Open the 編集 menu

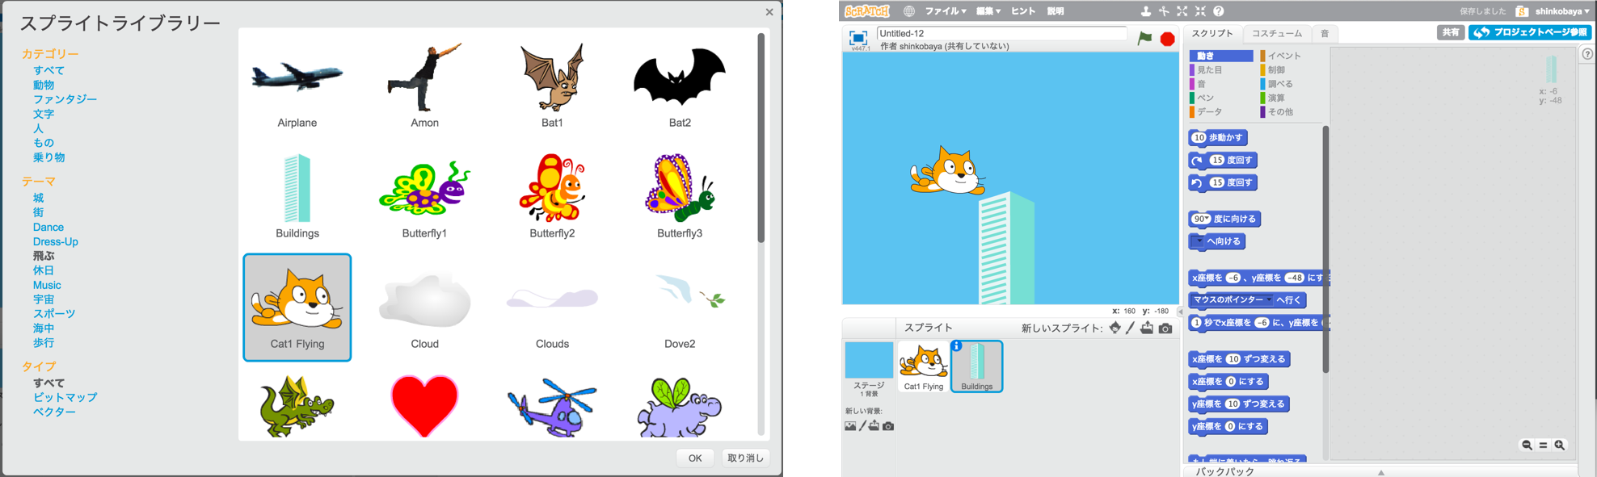tap(988, 11)
